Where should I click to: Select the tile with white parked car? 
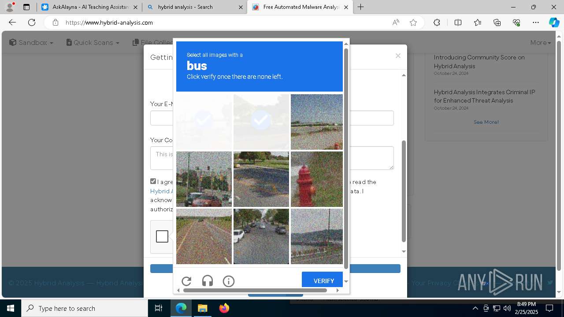261,236
